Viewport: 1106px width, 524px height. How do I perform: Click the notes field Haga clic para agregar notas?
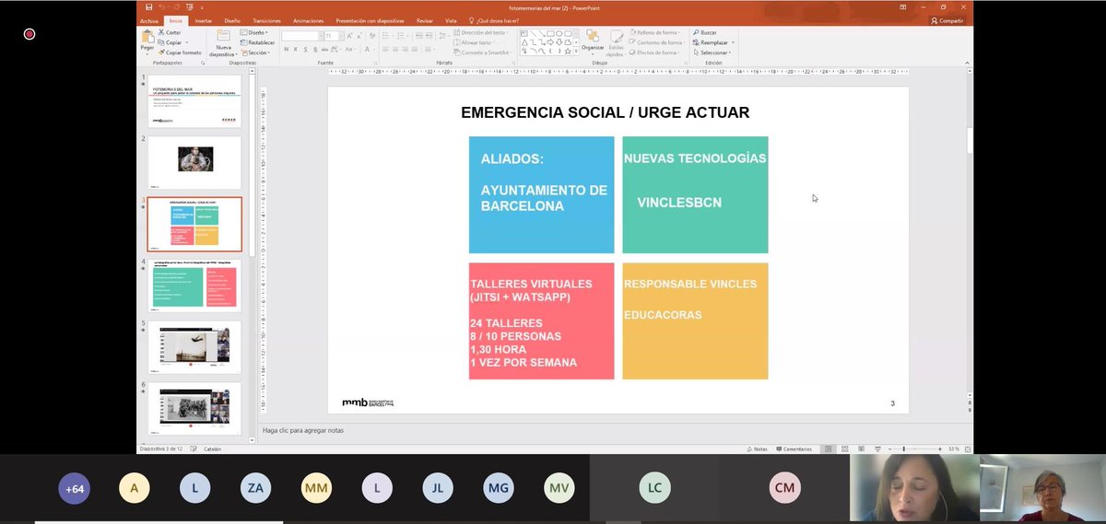303,430
